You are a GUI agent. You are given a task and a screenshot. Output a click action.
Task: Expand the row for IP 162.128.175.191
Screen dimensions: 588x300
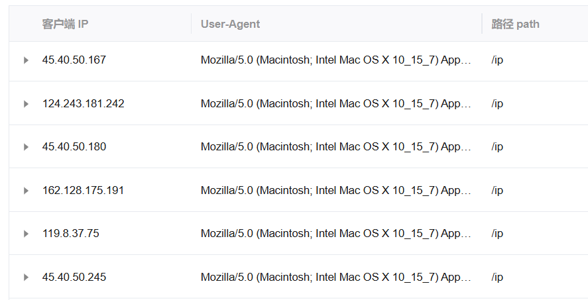[x=26, y=191]
